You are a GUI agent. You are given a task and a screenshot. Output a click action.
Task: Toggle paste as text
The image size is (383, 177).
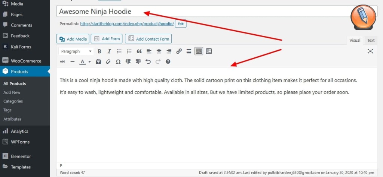[98, 61]
